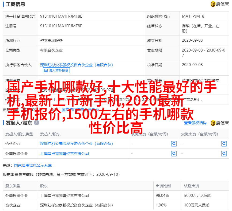Click 经营状态 value 存续

201,28
